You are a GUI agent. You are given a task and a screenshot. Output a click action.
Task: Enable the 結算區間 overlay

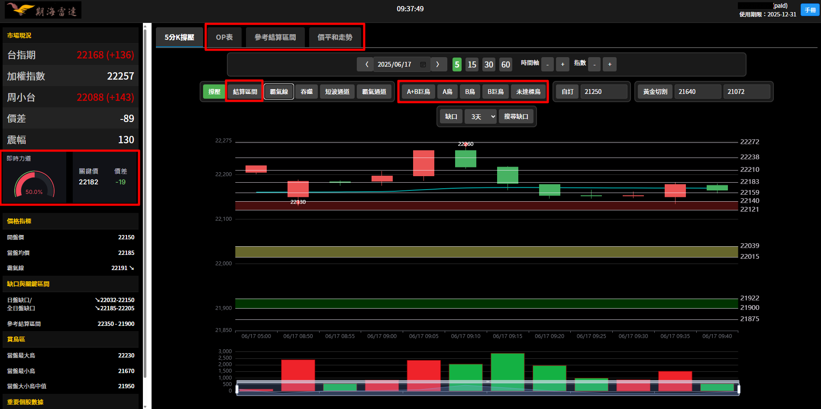245,92
